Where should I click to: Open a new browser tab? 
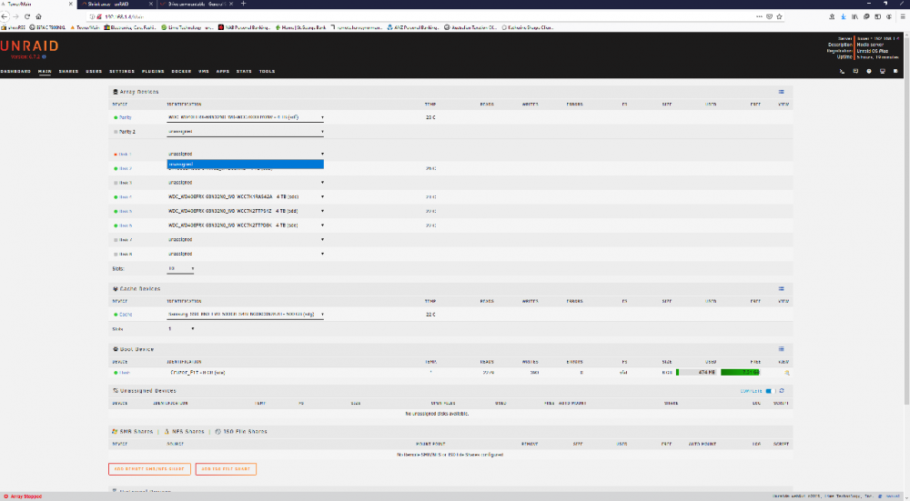[243, 4]
